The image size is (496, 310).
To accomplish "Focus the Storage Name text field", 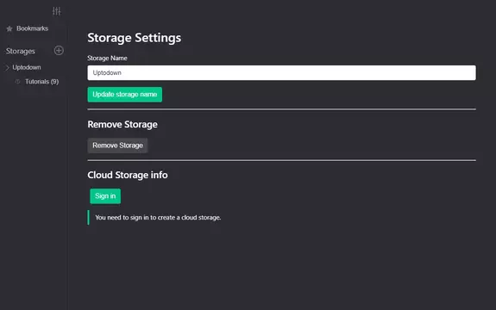I will coord(281,73).
